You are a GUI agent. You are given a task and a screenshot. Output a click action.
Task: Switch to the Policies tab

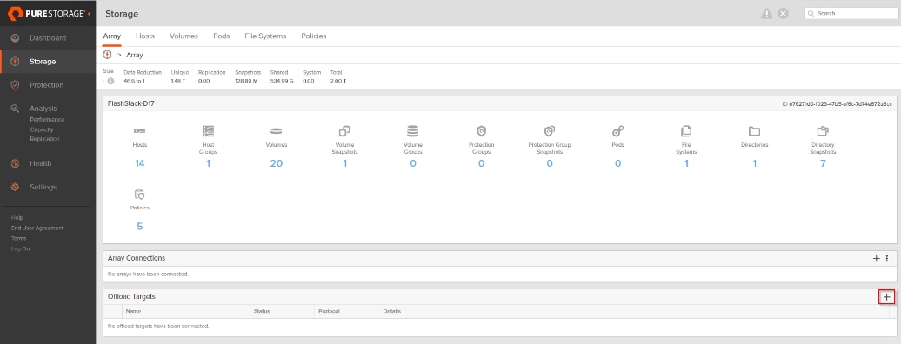tap(314, 36)
